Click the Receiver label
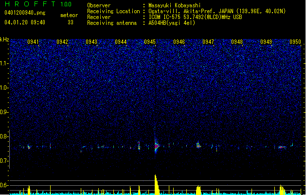 (99, 17)
